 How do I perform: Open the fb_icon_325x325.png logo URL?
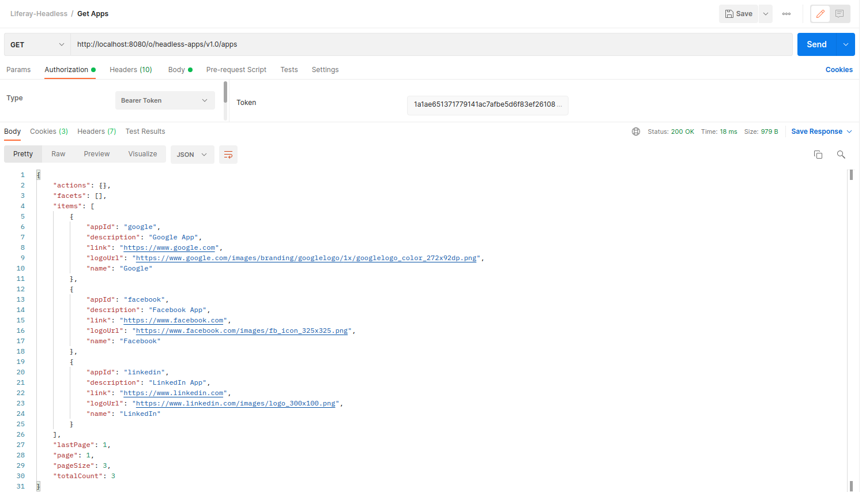click(x=242, y=331)
